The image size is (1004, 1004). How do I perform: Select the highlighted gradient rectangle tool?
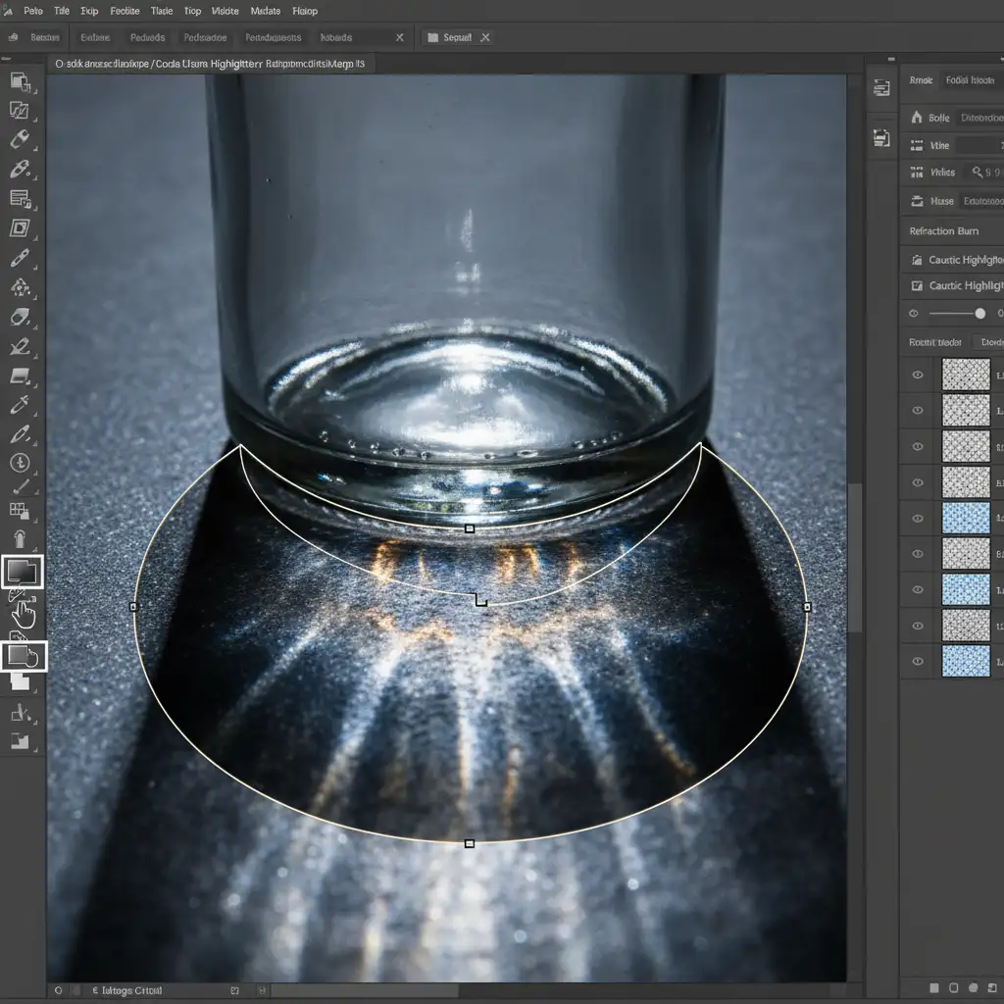tap(23, 571)
